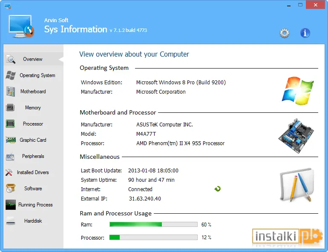View the Peripherals section
Image resolution: width=328 pixels, height=252 pixels.
33,156
